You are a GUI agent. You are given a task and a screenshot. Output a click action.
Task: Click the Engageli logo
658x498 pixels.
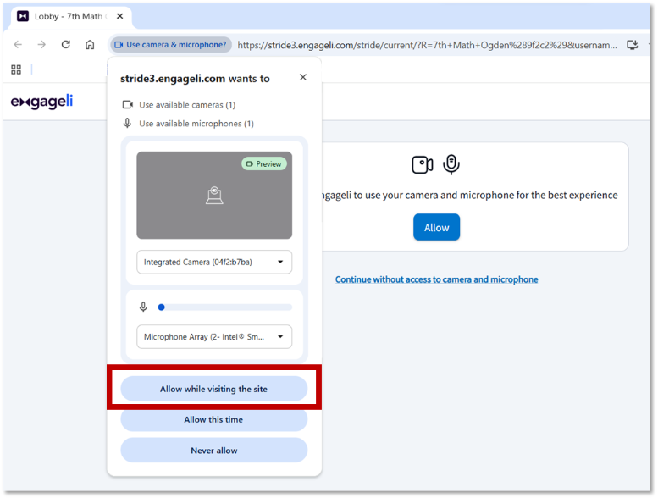coord(42,102)
